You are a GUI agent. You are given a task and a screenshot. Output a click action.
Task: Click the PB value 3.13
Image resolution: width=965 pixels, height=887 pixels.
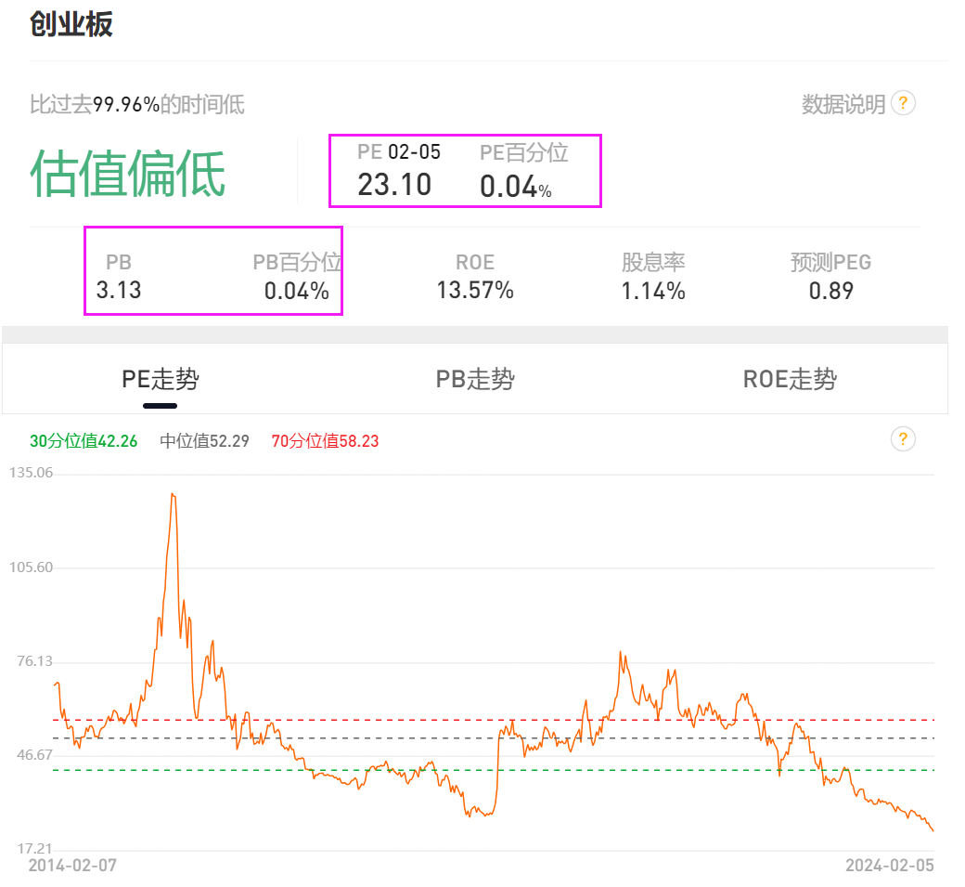pyautogui.click(x=119, y=291)
